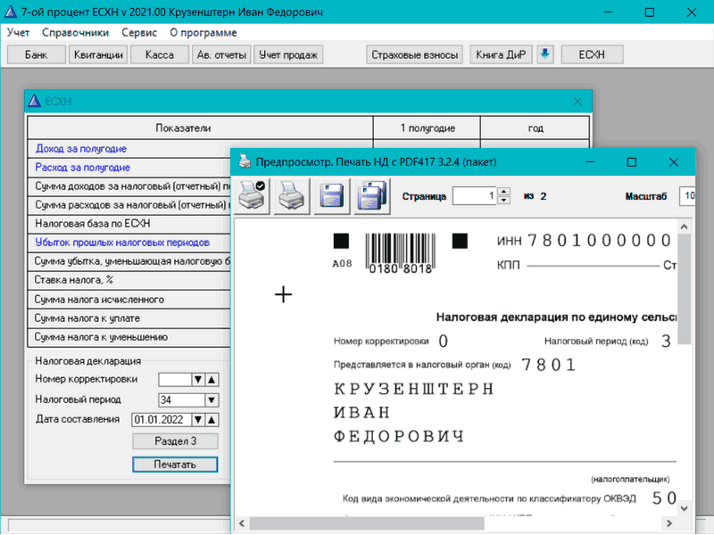The width and height of the screenshot is (714, 535).
Task: Click the printer icon with checkmark
Action: tap(248, 194)
